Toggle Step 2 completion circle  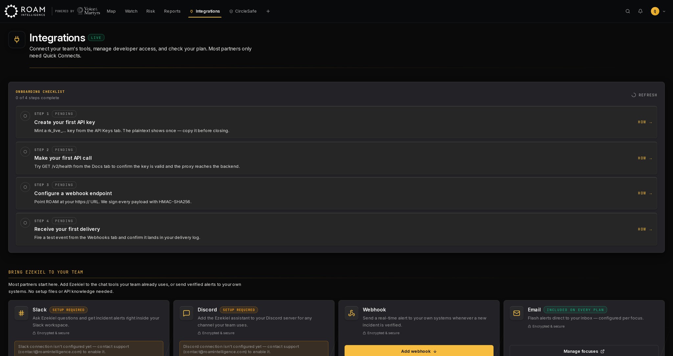click(25, 152)
